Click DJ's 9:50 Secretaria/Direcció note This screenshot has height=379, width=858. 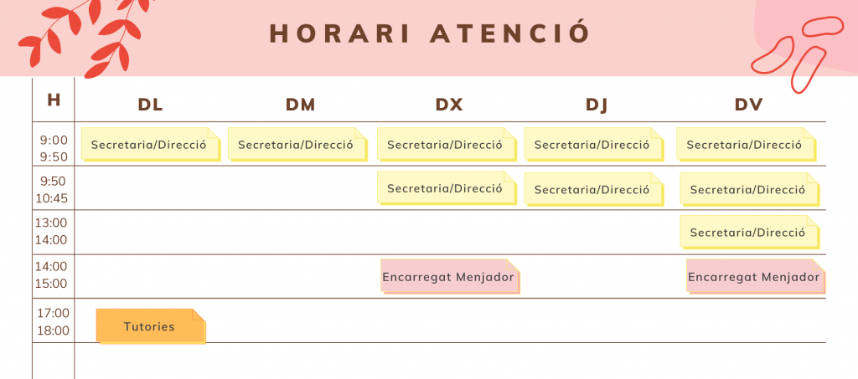(x=592, y=189)
